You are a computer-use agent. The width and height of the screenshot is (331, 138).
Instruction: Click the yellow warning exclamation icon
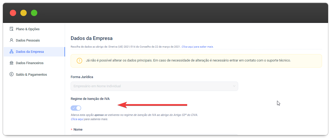[79, 61]
